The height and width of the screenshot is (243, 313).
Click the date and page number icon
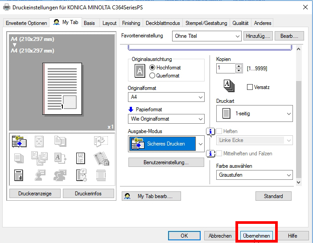[x=81, y=175]
